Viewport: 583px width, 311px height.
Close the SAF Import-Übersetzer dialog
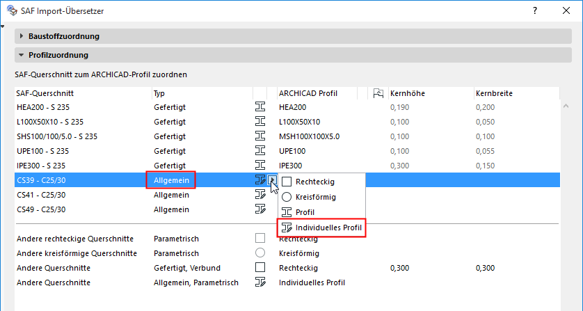tap(566, 11)
